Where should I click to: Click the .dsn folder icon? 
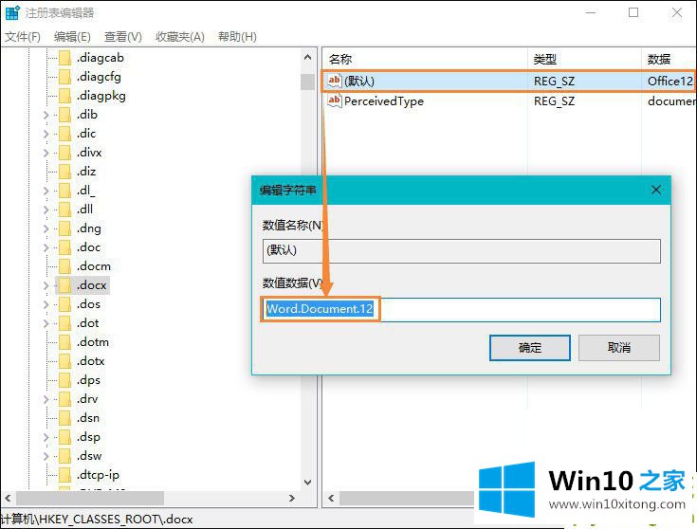click(x=64, y=418)
